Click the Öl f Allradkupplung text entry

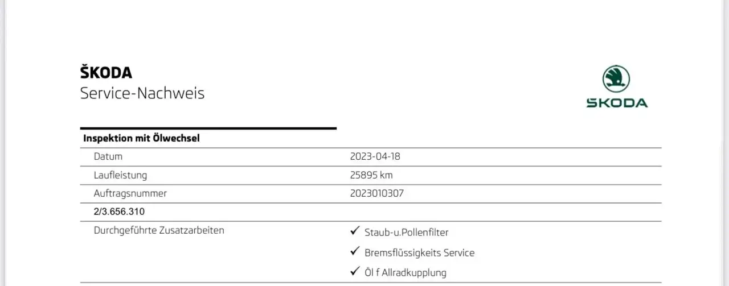[406, 272]
